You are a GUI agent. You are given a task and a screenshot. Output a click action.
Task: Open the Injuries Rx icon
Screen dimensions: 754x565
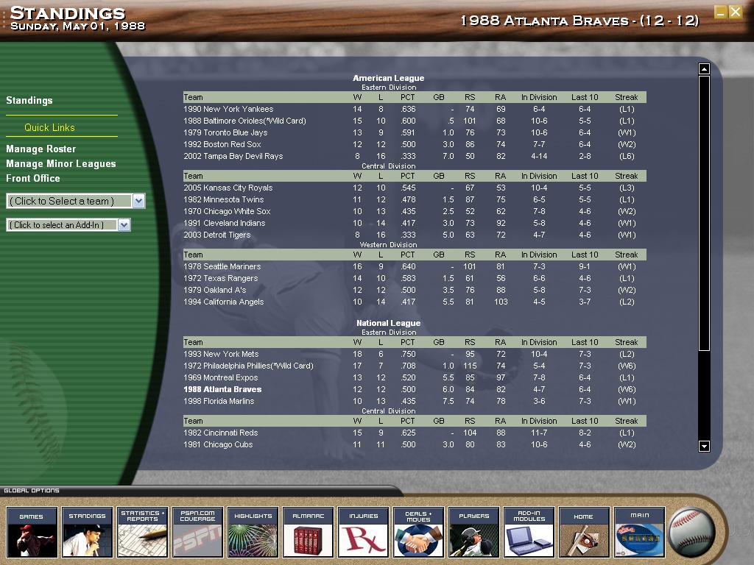coord(363,532)
